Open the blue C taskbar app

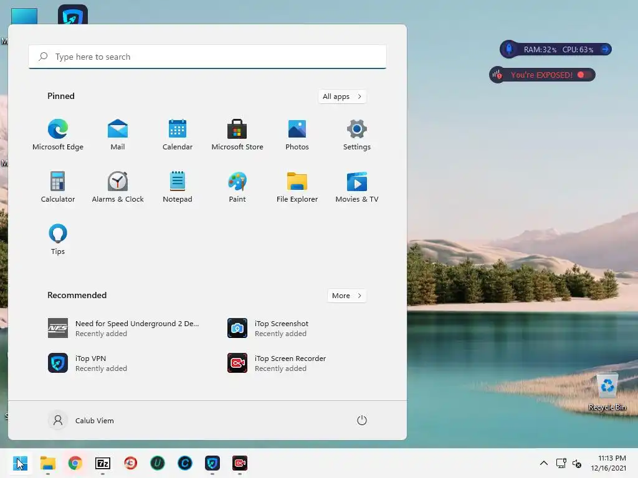click(184, 463)
